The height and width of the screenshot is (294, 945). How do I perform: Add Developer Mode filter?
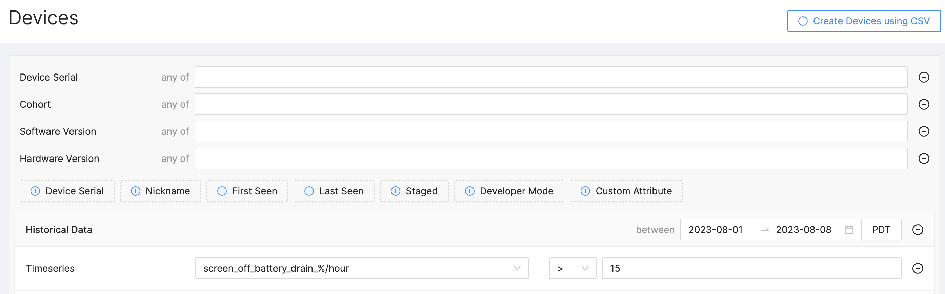tap(509, 191)
